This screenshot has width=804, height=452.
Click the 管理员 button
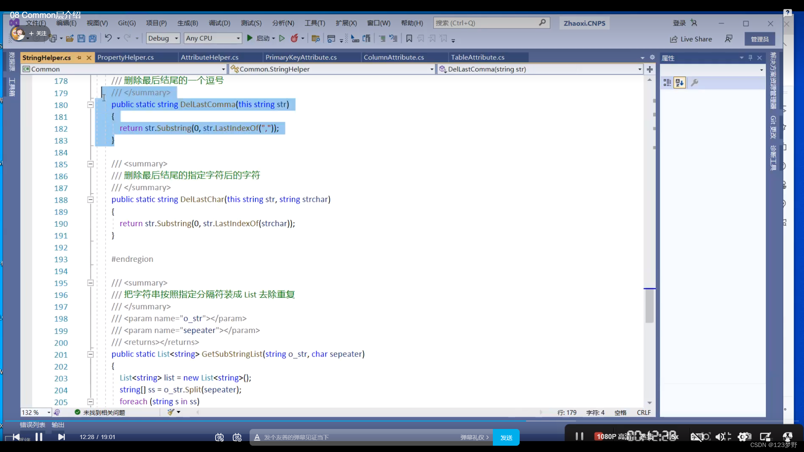point(760,39)
